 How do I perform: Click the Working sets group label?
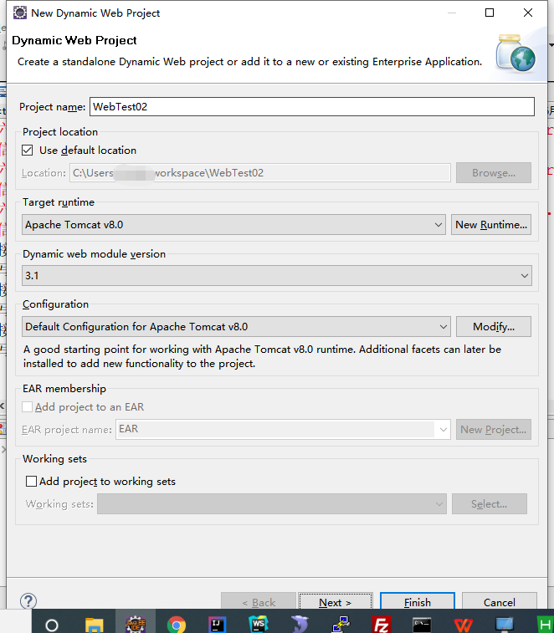coord(54,459)
